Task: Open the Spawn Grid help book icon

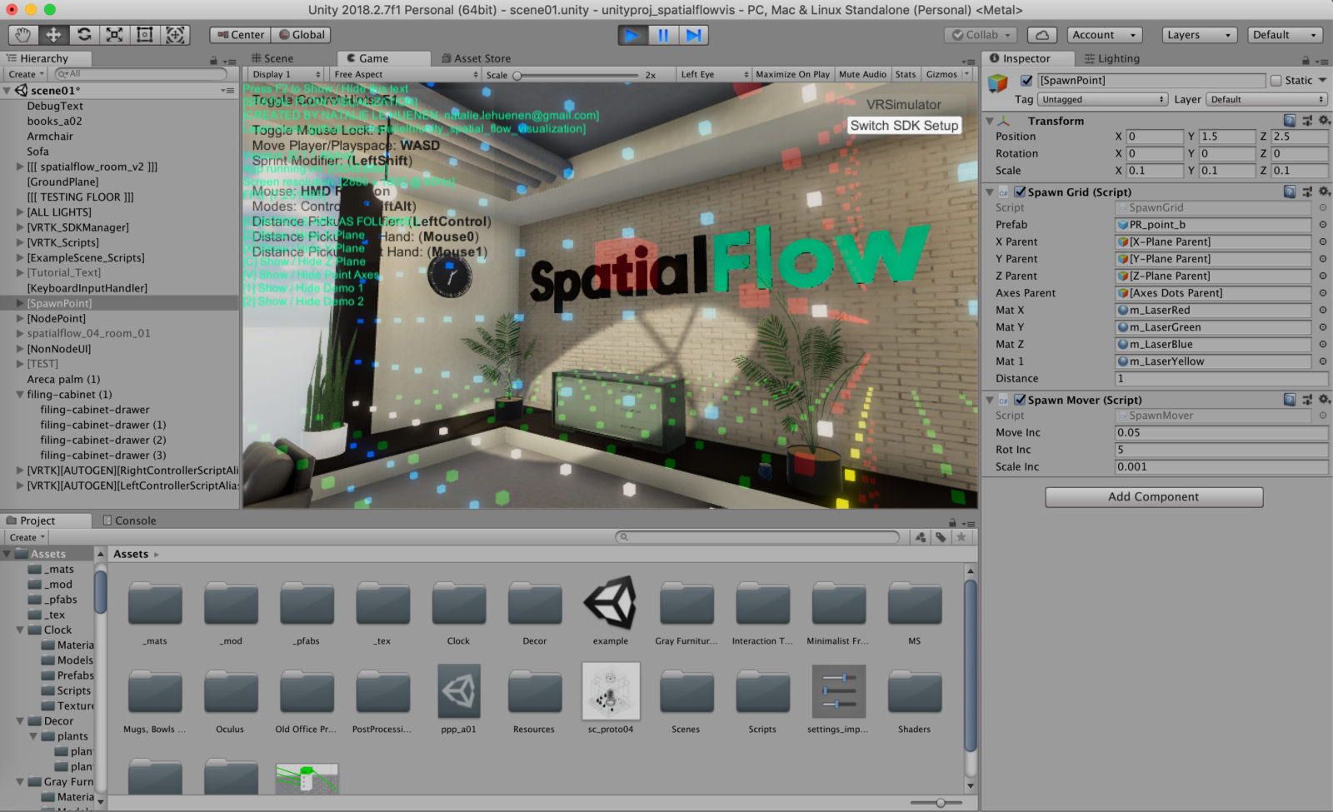Action: [x=1290, y=192]
